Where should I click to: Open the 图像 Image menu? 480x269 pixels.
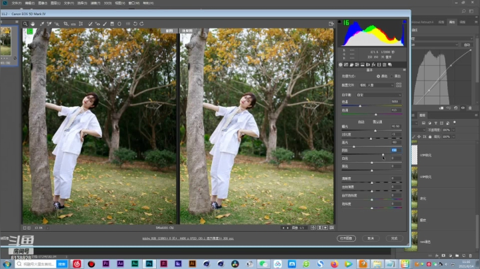click(x=43, y=3)
